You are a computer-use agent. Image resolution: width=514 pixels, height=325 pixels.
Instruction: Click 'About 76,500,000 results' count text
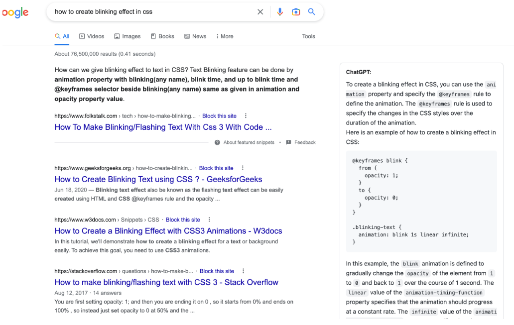point(105,54)
